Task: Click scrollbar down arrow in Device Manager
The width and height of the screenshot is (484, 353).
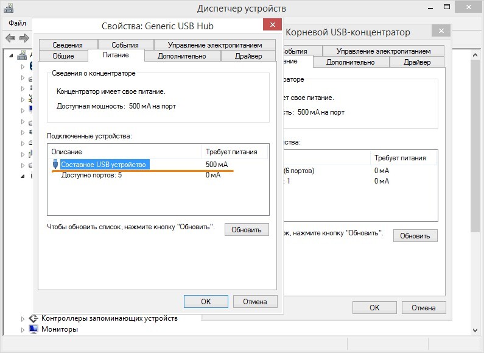Action: (x=475, y=330)
